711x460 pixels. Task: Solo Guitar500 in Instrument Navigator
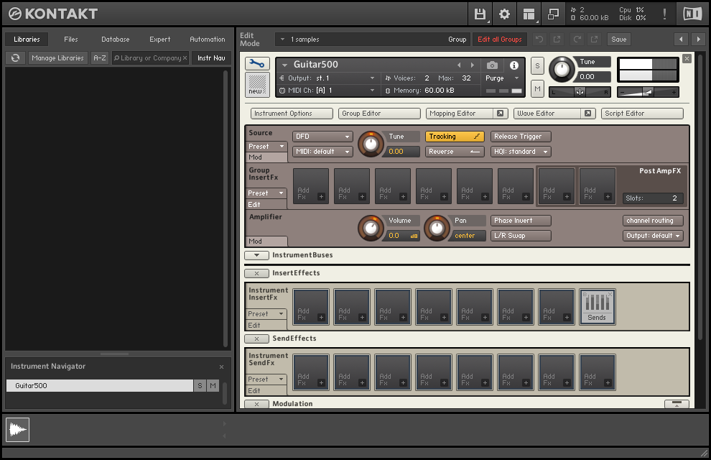[x=200, y=385]
